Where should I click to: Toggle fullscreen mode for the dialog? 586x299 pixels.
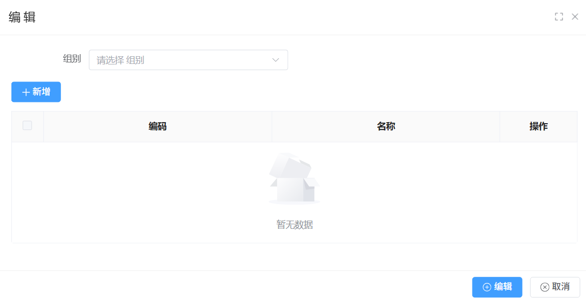559,16
